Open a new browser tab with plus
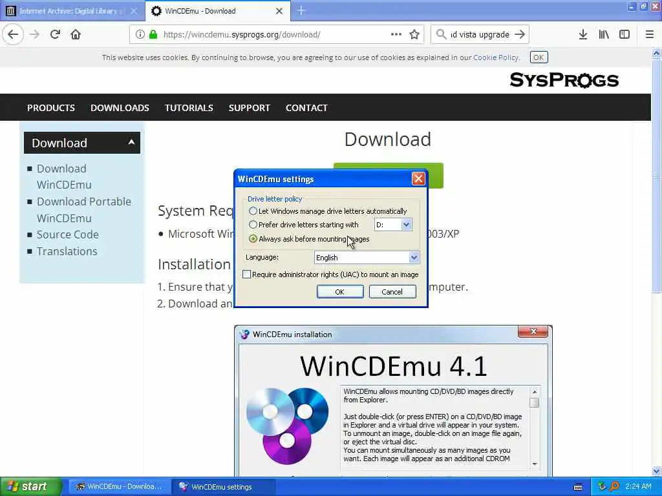 pyautogui.click(x=301, y=10)
